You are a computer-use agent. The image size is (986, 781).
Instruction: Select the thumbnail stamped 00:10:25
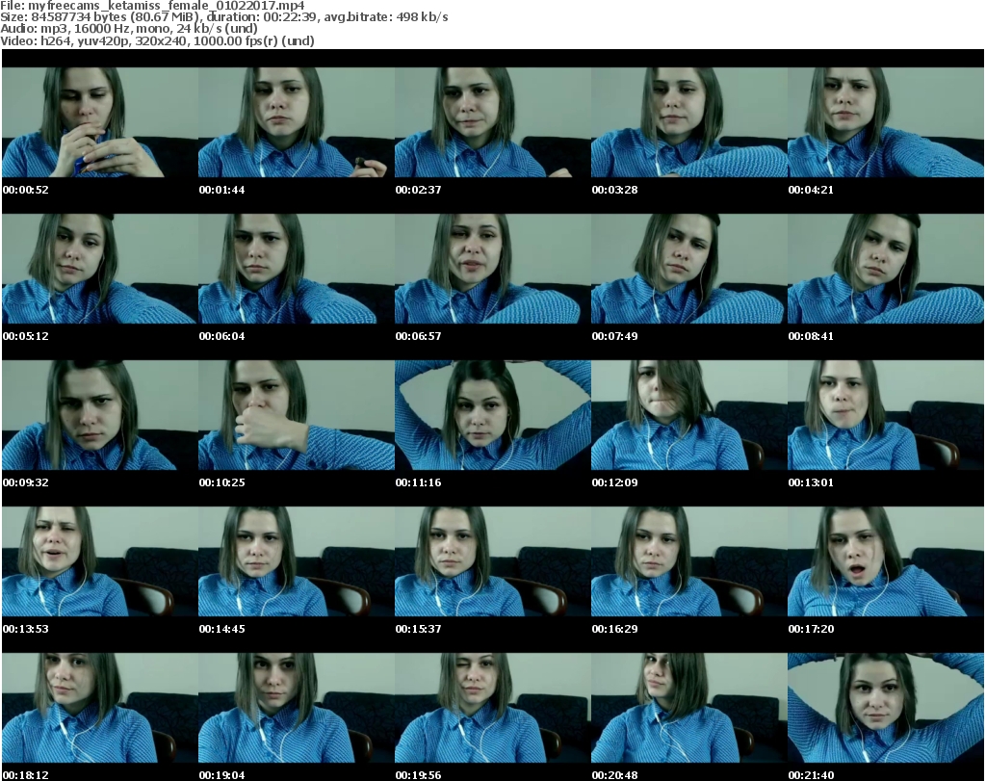pyautogui.click(x=297, y=415)
